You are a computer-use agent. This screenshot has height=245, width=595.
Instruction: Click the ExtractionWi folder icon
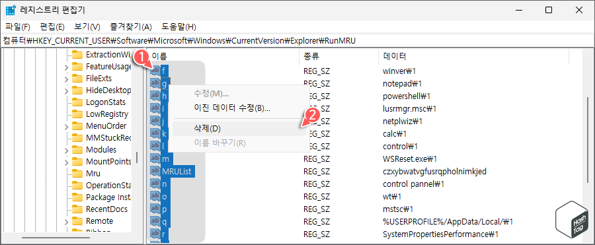[x=77, y=55]
